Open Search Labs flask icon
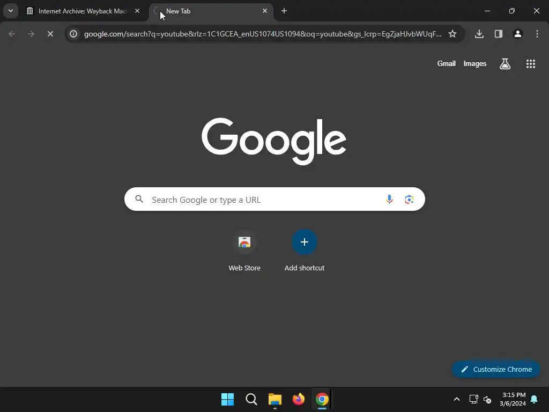 pos(505,64)
